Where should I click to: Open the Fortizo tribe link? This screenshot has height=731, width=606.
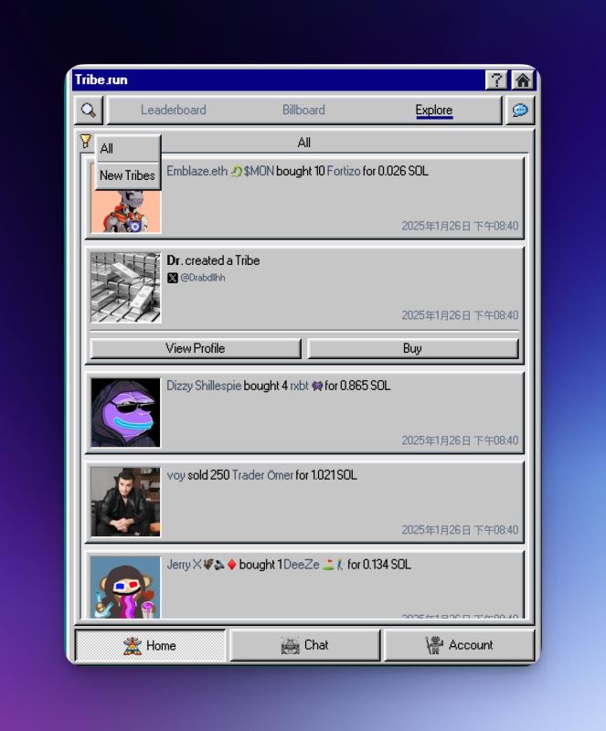pos(344,171)
